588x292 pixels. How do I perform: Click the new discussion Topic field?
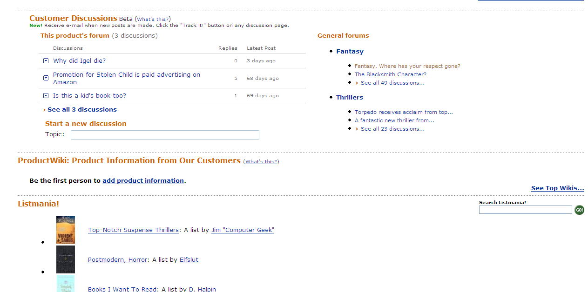(x=165, y=135)
